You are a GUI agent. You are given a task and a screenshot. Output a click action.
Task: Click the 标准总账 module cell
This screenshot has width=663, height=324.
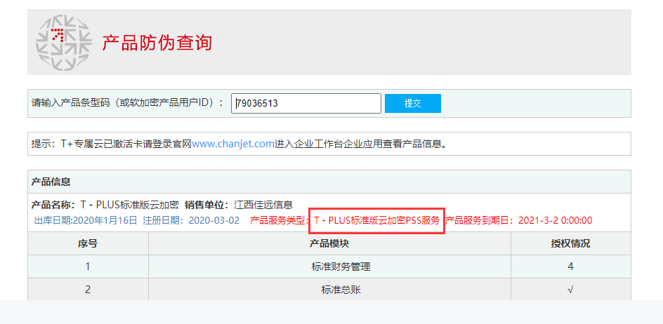pos(329,290)
